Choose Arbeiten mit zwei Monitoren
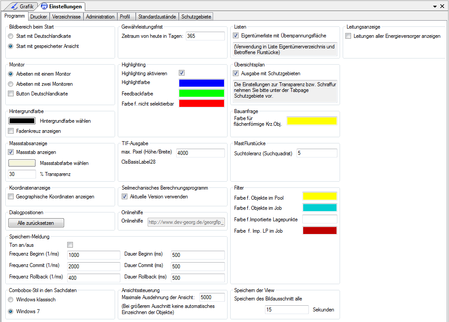The height and width of the screenshot is (322, 449). point(11,84)
